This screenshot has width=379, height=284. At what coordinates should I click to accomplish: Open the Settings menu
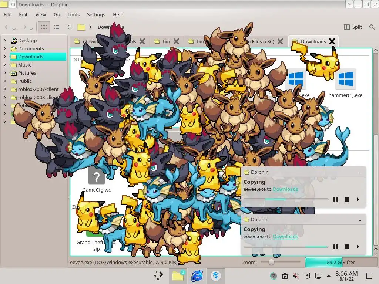tap(96, 14)
